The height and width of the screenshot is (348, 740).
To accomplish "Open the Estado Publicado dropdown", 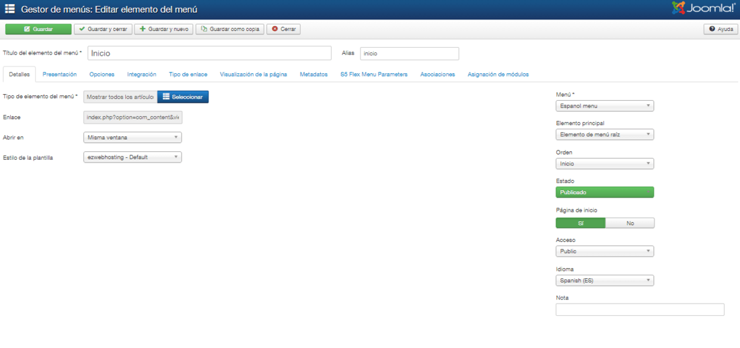I will 605,192.
